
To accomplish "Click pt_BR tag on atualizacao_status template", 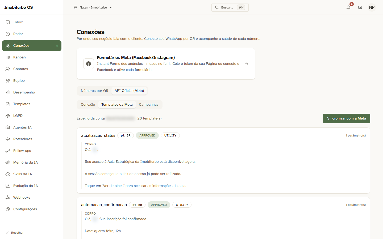I will click(x=126, y=135).
